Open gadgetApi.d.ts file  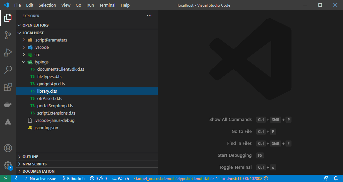[87, 84]
